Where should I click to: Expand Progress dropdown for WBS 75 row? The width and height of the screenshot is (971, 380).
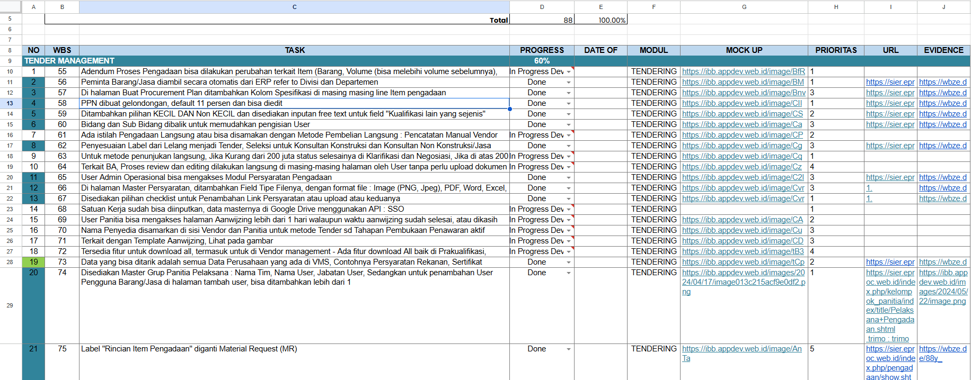coord(569,349)
